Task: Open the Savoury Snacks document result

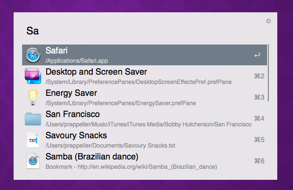Action: coord(76,136)
